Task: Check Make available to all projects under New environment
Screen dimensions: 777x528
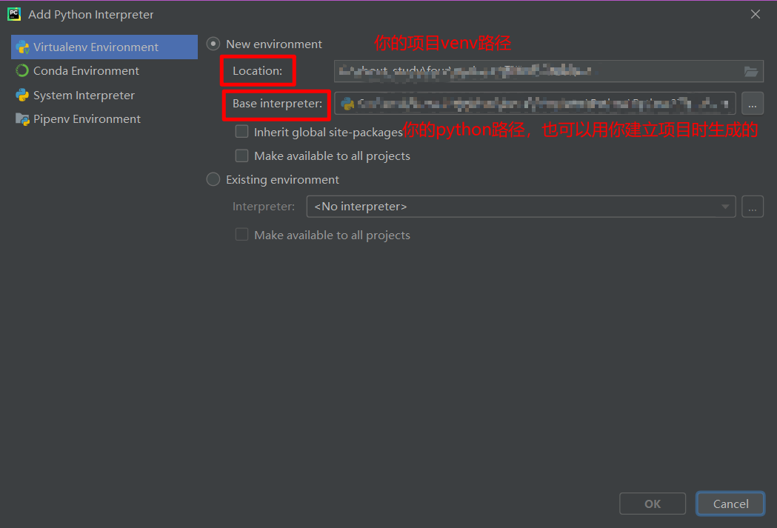Action: (241, 156)
